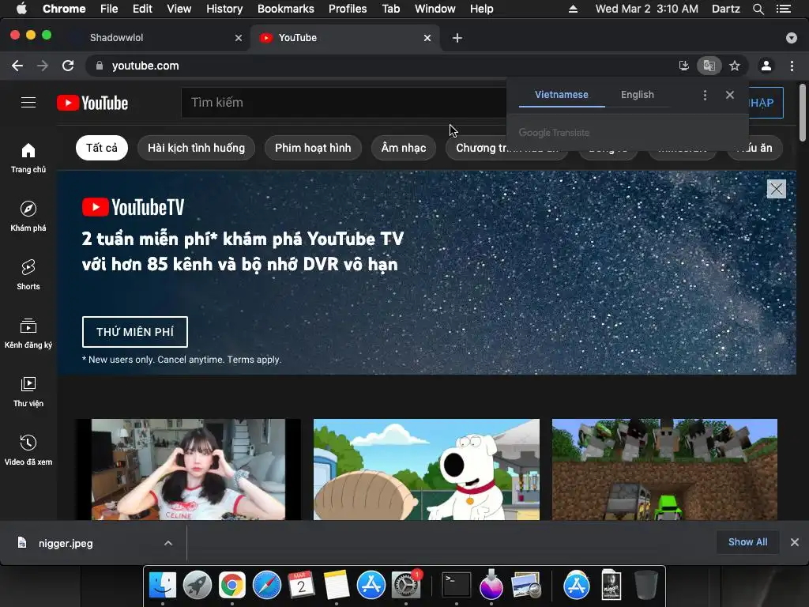Image resolution: width=809 pixels, height=607 pixels.
Task: Dismiss the YouTube TV banner
Action: tap(776, 189)
